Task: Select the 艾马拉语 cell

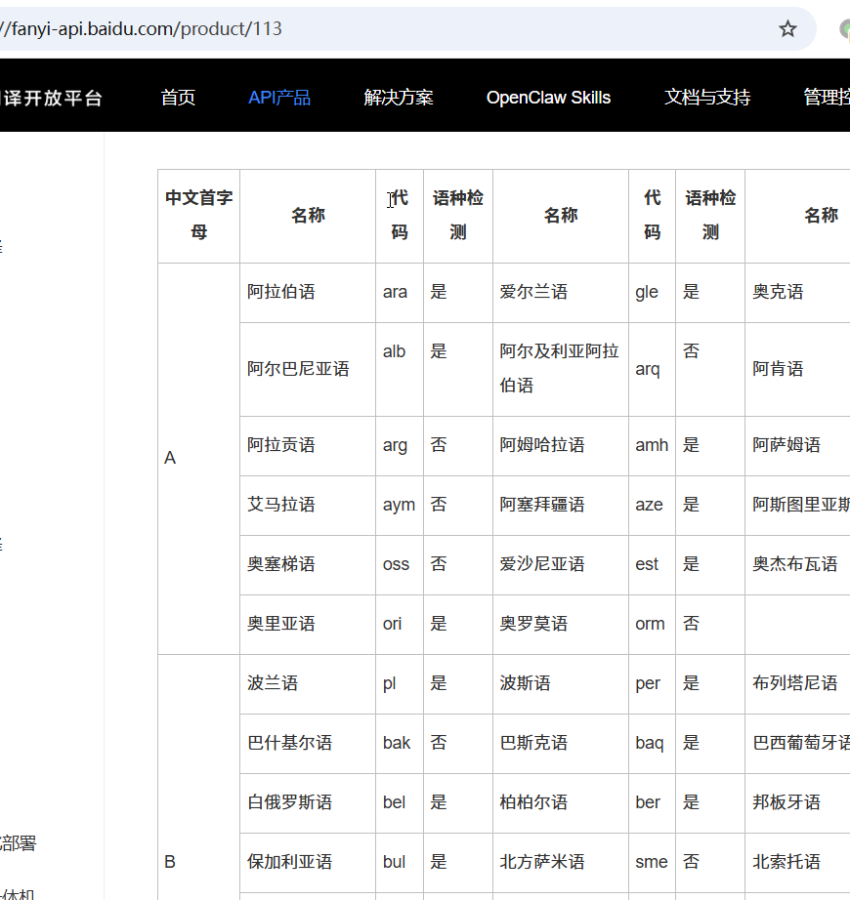Action: tap(308, 506)
